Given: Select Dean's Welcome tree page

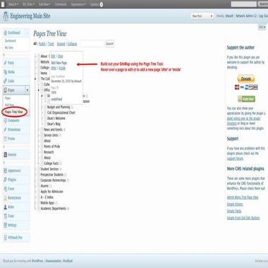Looking at the screenshot, I should click(x=56, y=118).
